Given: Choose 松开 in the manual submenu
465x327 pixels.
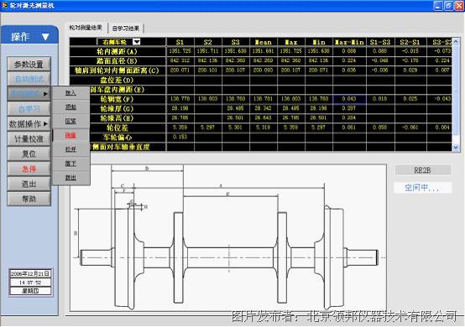Looking at the screenshot, I should pos(71,149).
